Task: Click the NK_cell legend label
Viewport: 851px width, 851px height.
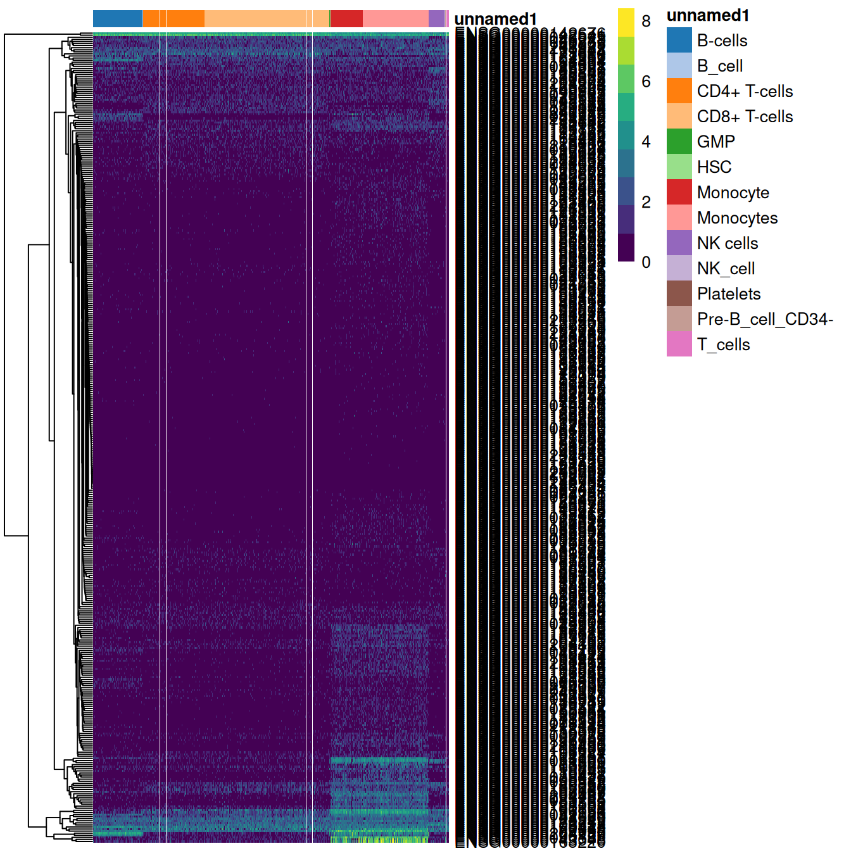Action: tap(726, 268)
